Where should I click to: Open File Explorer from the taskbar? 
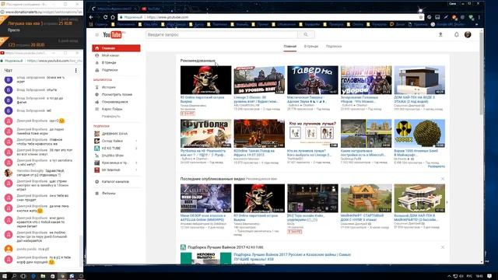(43, 276)
